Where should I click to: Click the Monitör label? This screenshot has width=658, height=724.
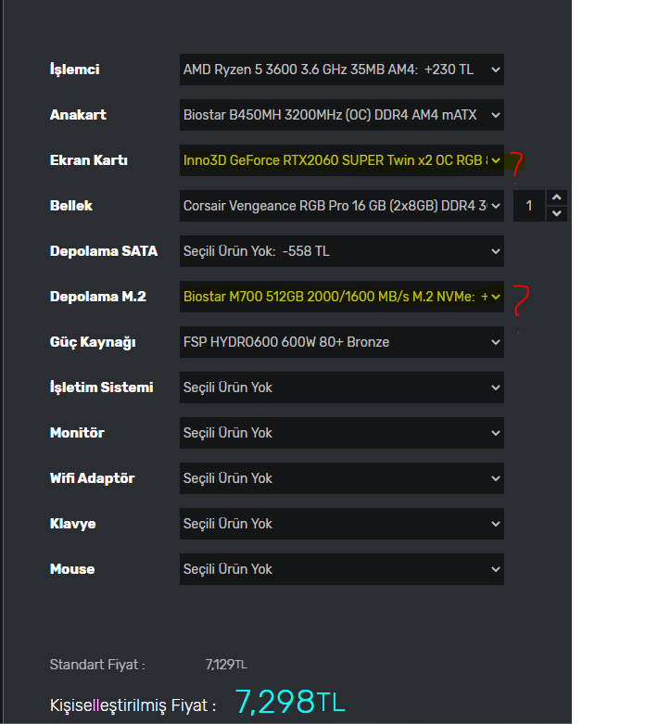click(x=77, y=433)
